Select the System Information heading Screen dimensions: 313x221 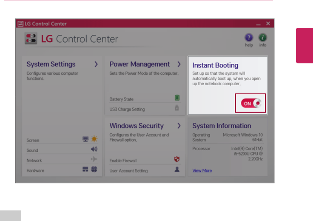tap(222, 126)
